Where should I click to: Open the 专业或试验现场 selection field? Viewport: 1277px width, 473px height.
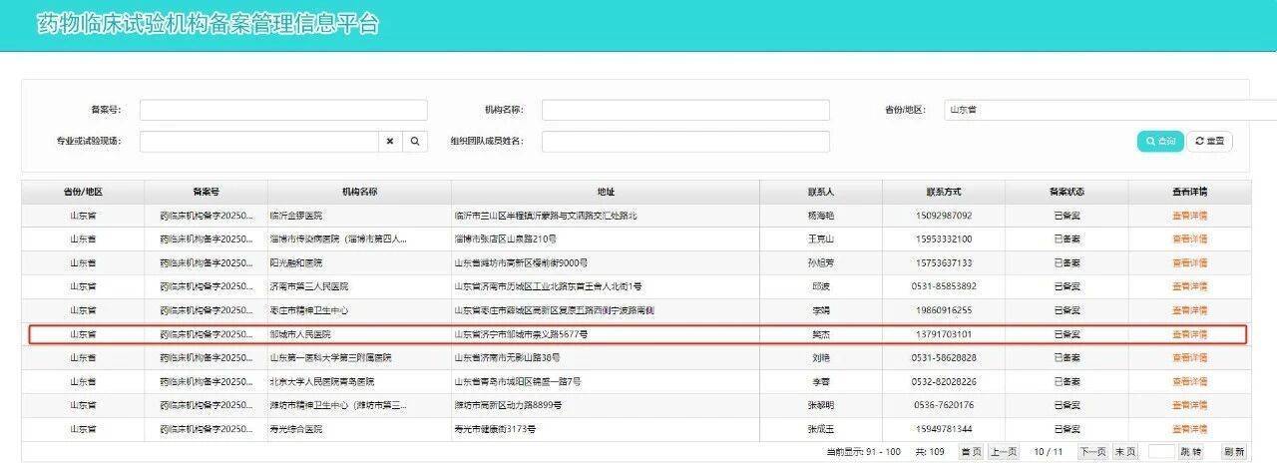pos(258,142)
